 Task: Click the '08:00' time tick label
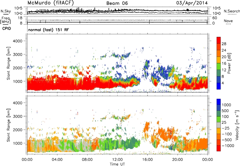coord(87,160)
